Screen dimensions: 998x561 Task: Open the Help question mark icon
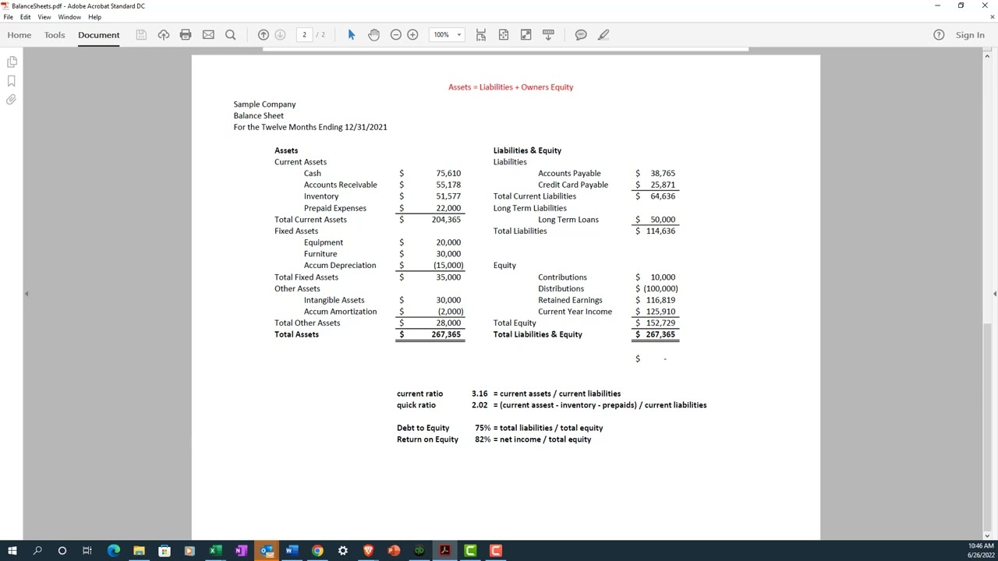click(x=939, y=35)
